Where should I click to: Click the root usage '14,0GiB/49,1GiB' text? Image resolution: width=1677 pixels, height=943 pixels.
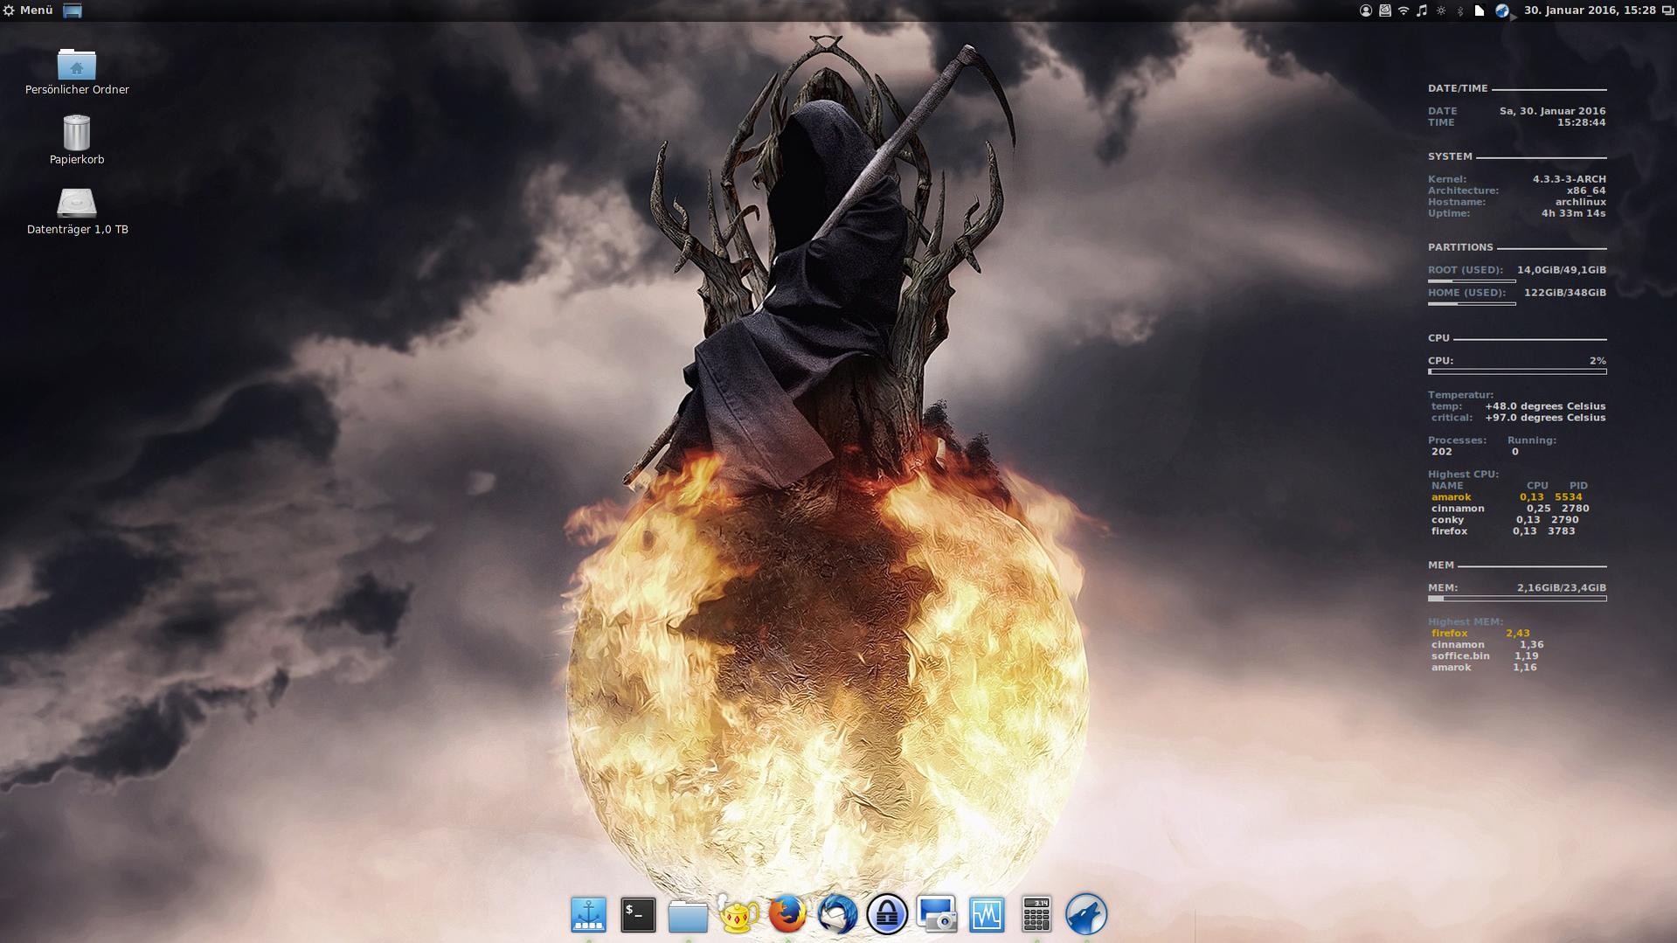click(1561, 270)
